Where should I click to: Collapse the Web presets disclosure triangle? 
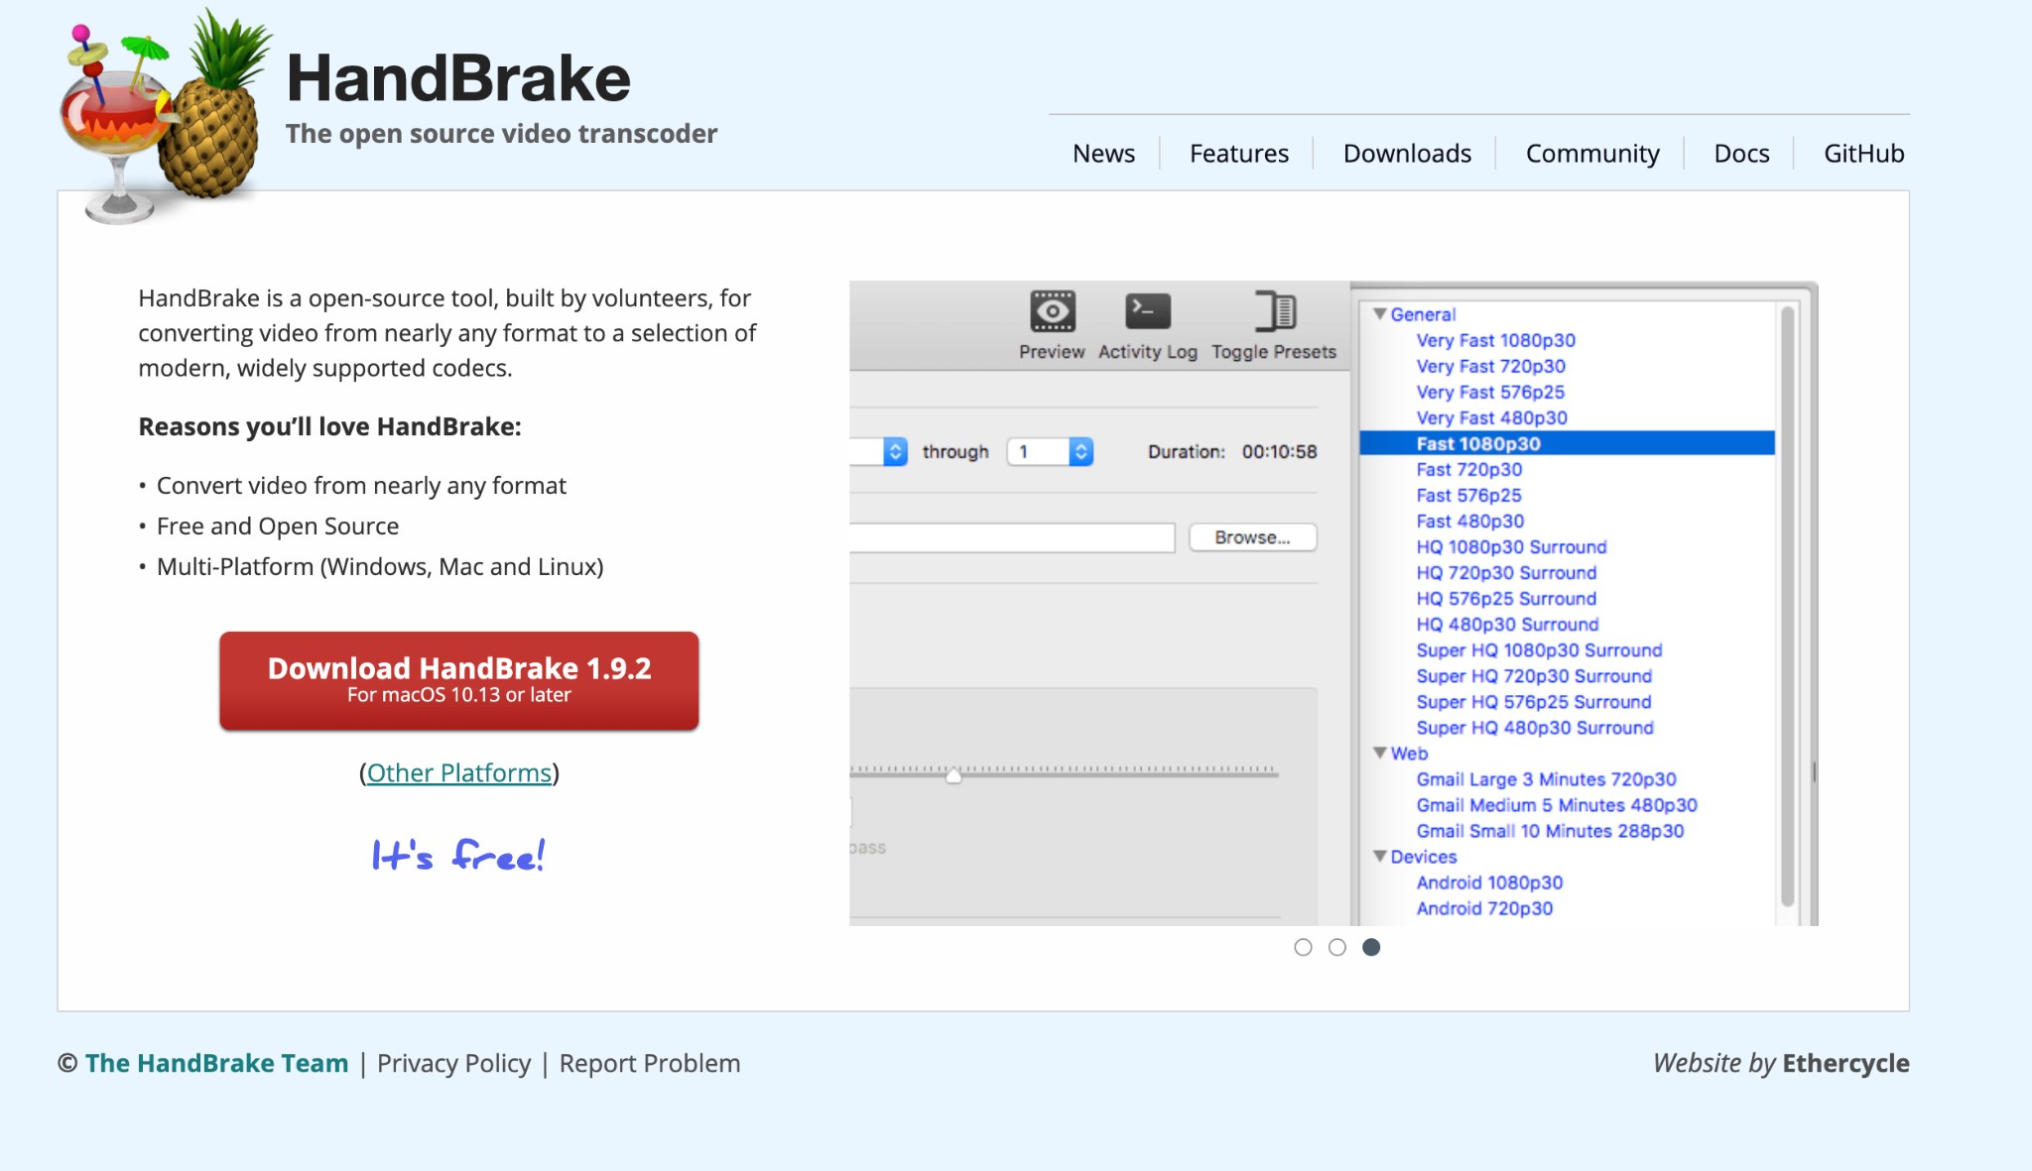tap(1379, 753)
